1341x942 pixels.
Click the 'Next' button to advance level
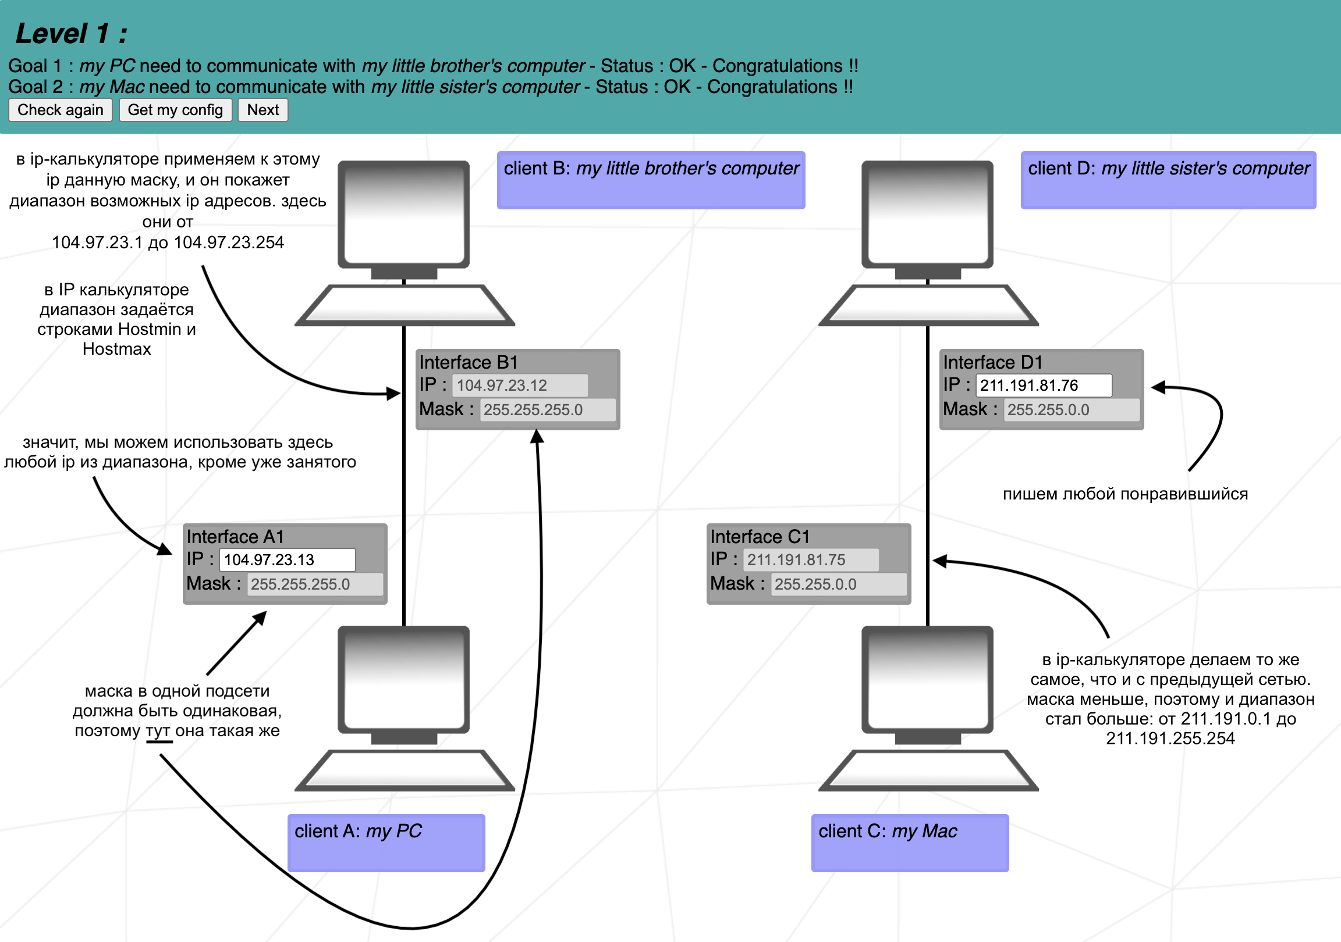tap(262, 110)
